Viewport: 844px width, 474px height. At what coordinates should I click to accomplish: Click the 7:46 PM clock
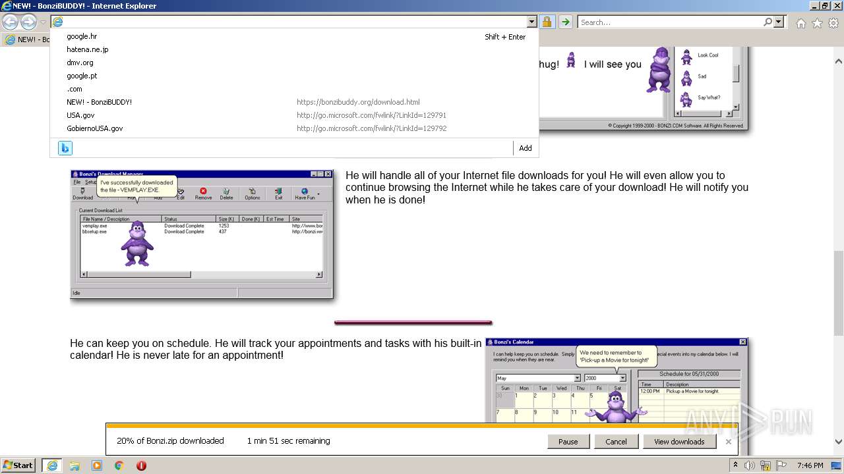pyautogui.click(x=810, y=465)
